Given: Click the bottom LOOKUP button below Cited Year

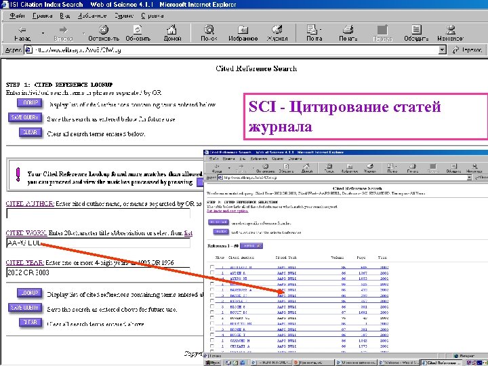Looking at the screenshot, I should [x=30, y=293].
